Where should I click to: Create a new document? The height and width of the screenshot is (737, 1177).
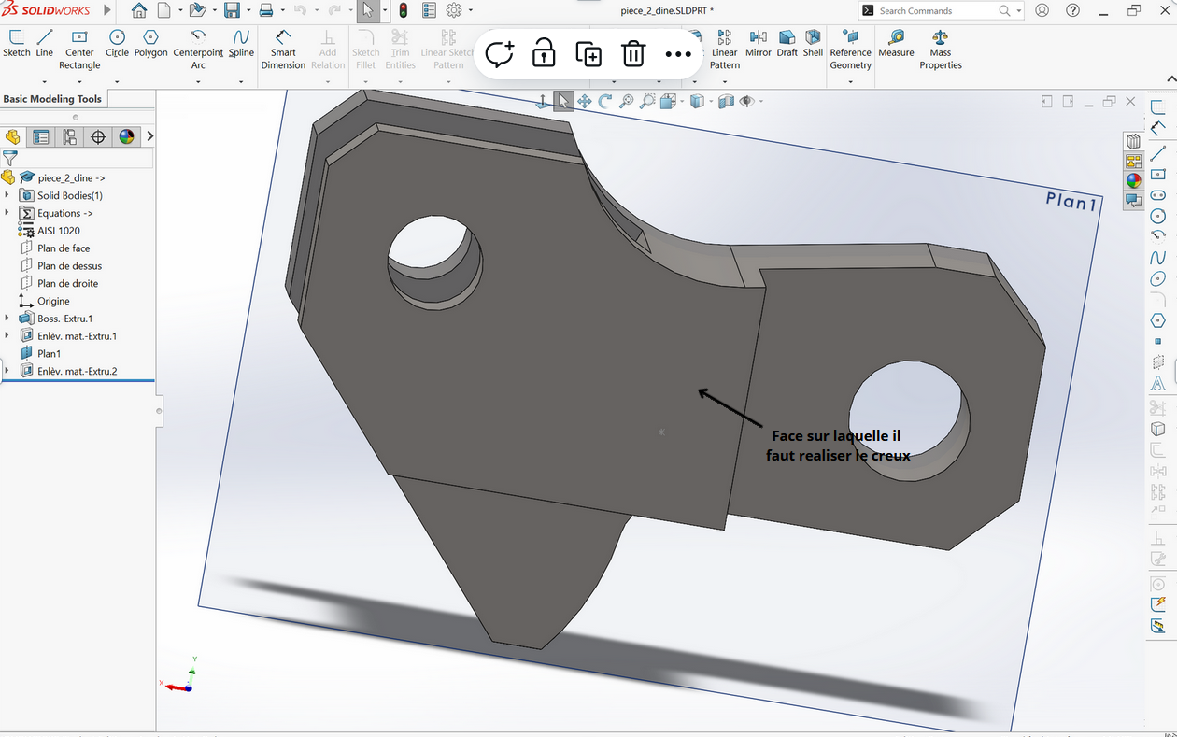pyautogui.click(x=164, y=10)
